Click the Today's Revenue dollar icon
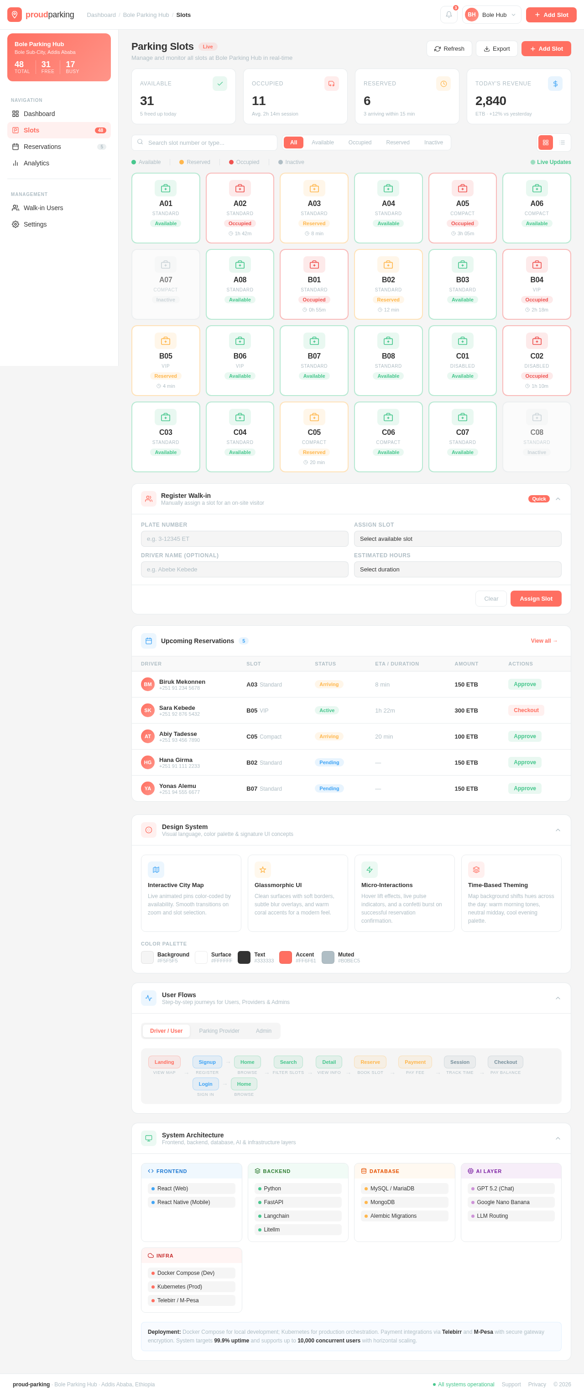 coord(555,84)
